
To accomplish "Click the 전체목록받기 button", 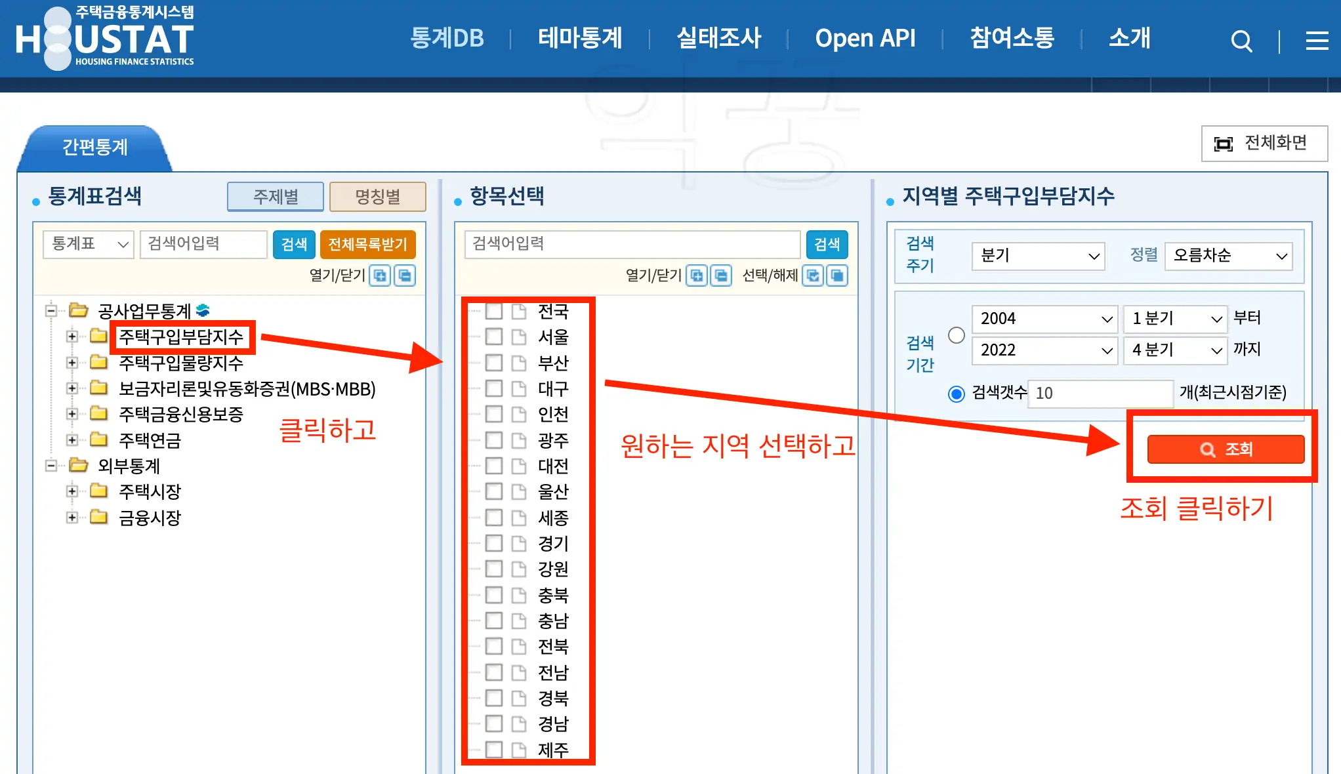I will click(x=368, y=244).
